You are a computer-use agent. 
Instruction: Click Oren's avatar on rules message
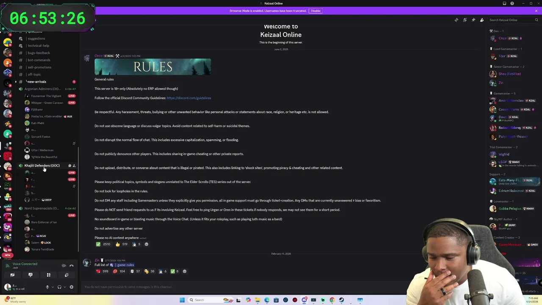click(x=87, y=58)
